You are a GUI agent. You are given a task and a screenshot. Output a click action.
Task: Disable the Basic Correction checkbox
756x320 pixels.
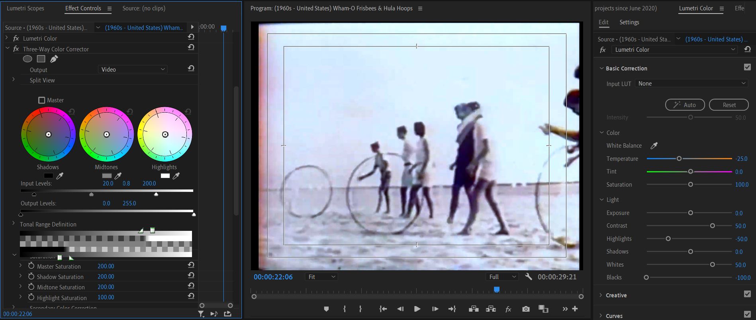coord(747,67)
